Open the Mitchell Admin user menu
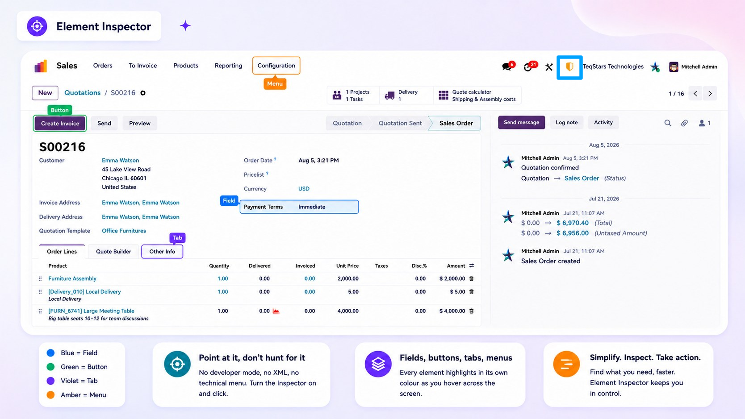Image resolution: width=745 pixels, height=419 pixels. point(693,67)
